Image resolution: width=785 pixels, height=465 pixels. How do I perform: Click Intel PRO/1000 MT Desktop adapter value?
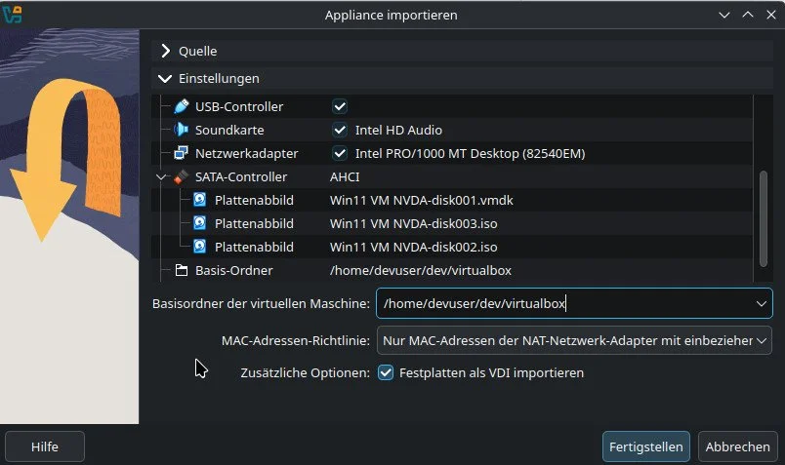pyautogui.click(x=470, y=153)
